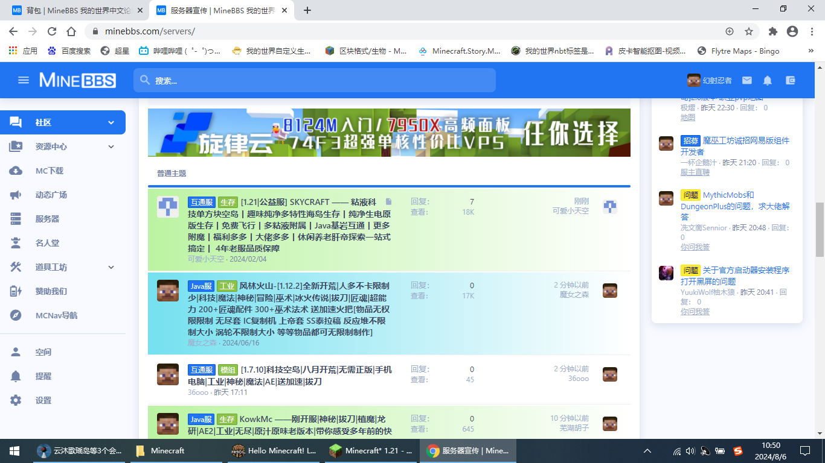Open 名人堂 in the sidebar
825x463 pixels.
[x=47, y=243]
